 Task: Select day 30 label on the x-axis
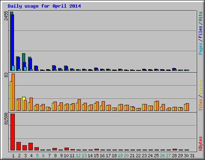pyautogui.click(x=186, y=156)
